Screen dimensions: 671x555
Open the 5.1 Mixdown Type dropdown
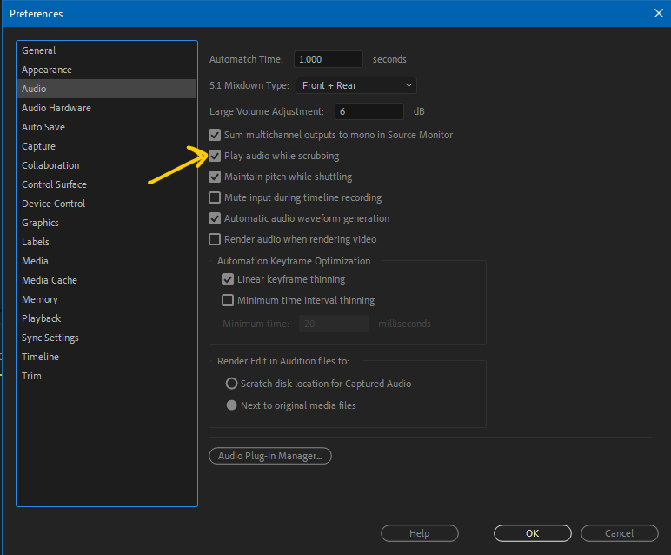pyautogui.click(x=355, y=85)
